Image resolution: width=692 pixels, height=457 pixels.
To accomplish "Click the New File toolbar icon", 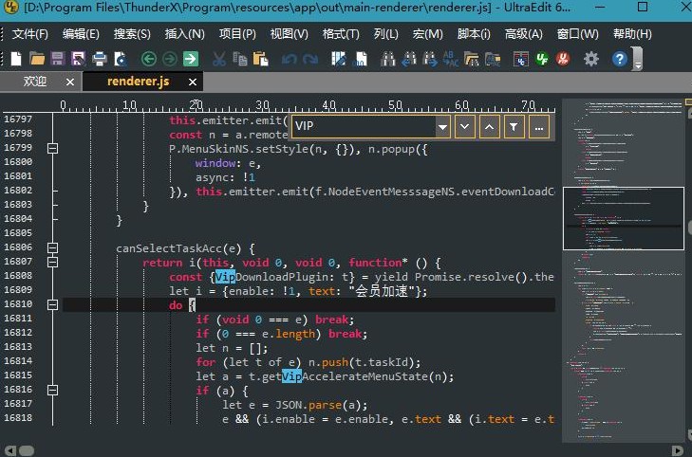I will 16,59.
